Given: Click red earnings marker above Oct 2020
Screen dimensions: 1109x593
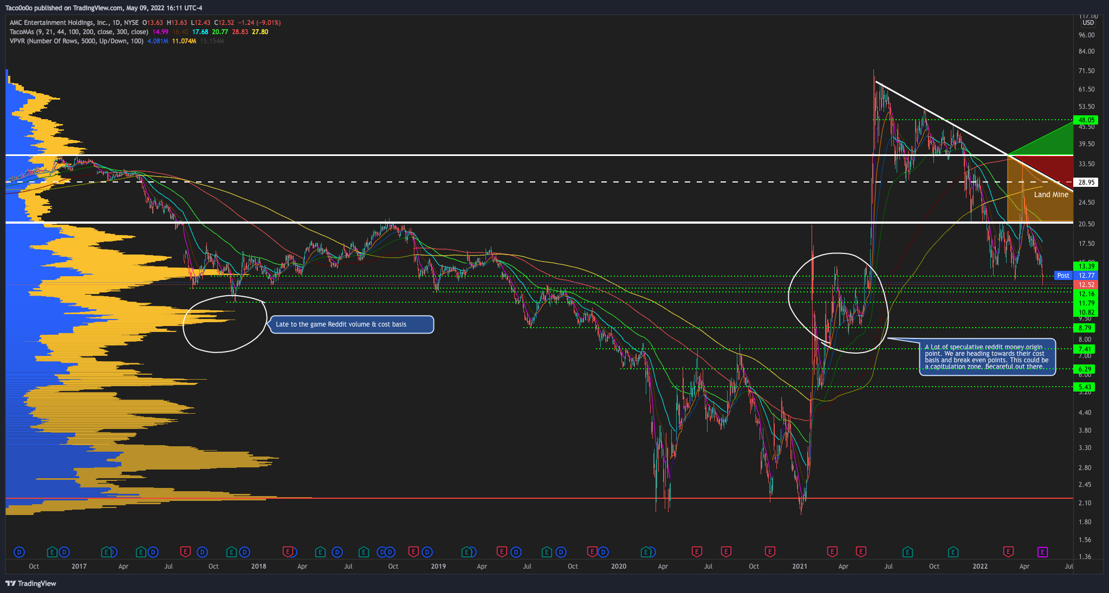Looking at the screenshot, I should 769,552.
